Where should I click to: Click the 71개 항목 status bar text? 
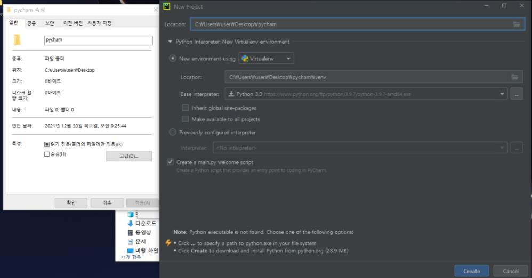point(131,257)
